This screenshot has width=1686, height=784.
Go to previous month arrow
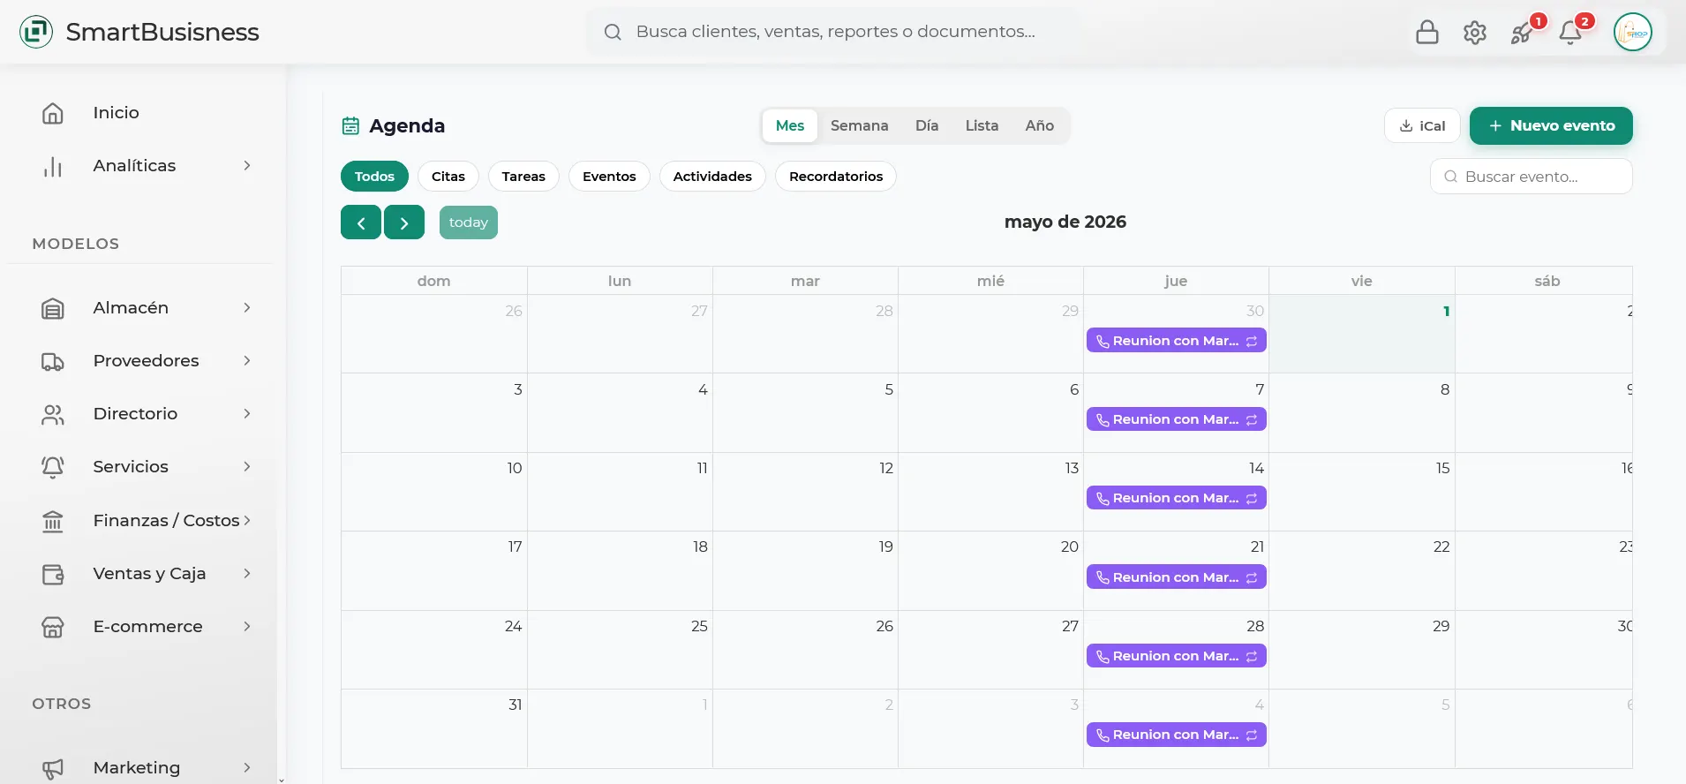[361, 222]
